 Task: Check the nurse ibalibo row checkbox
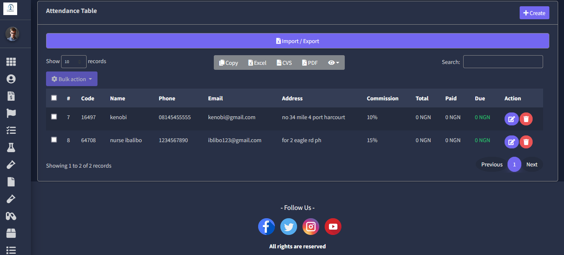[54, 140]
